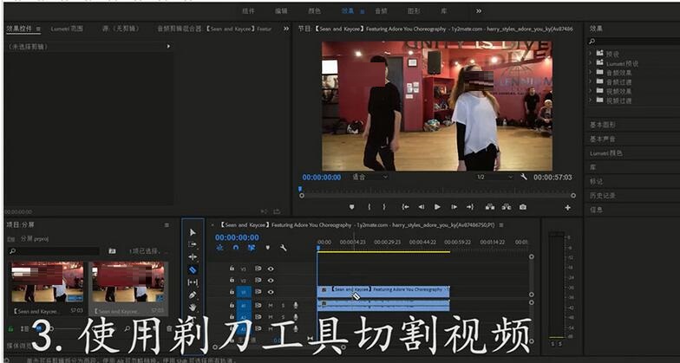Open timeline display settings wrench

click(283, 248)
